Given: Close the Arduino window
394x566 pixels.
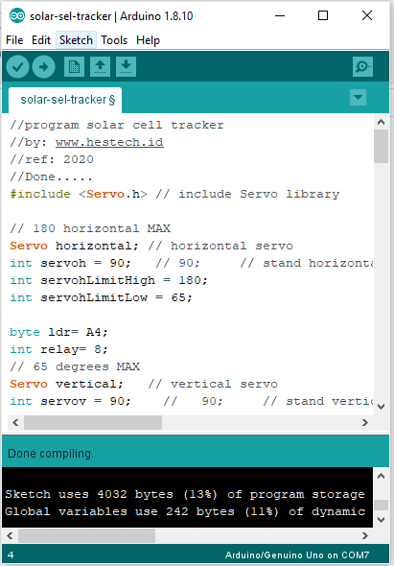Looking at the screenshot, I should [367, 16].
